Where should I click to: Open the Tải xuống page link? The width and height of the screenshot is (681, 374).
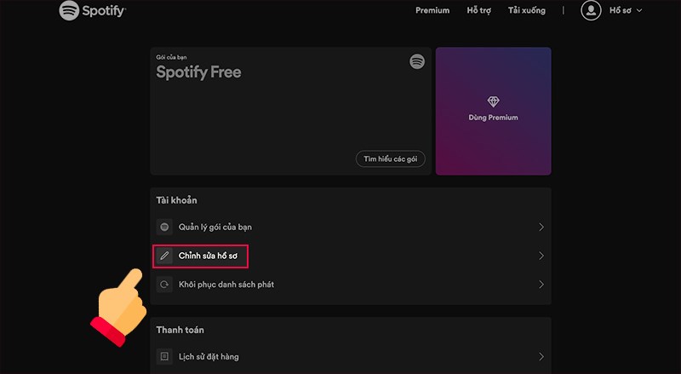click(x=526, y=11)
